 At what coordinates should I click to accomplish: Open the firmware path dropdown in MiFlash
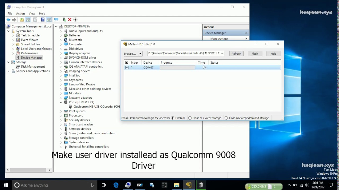(222, 53)
